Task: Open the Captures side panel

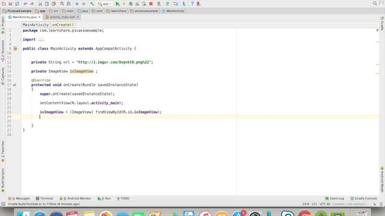Action: [x=2, y=76]
